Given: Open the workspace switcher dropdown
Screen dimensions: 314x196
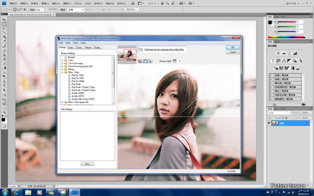Looking at the screenshot, I should (293, 4).
